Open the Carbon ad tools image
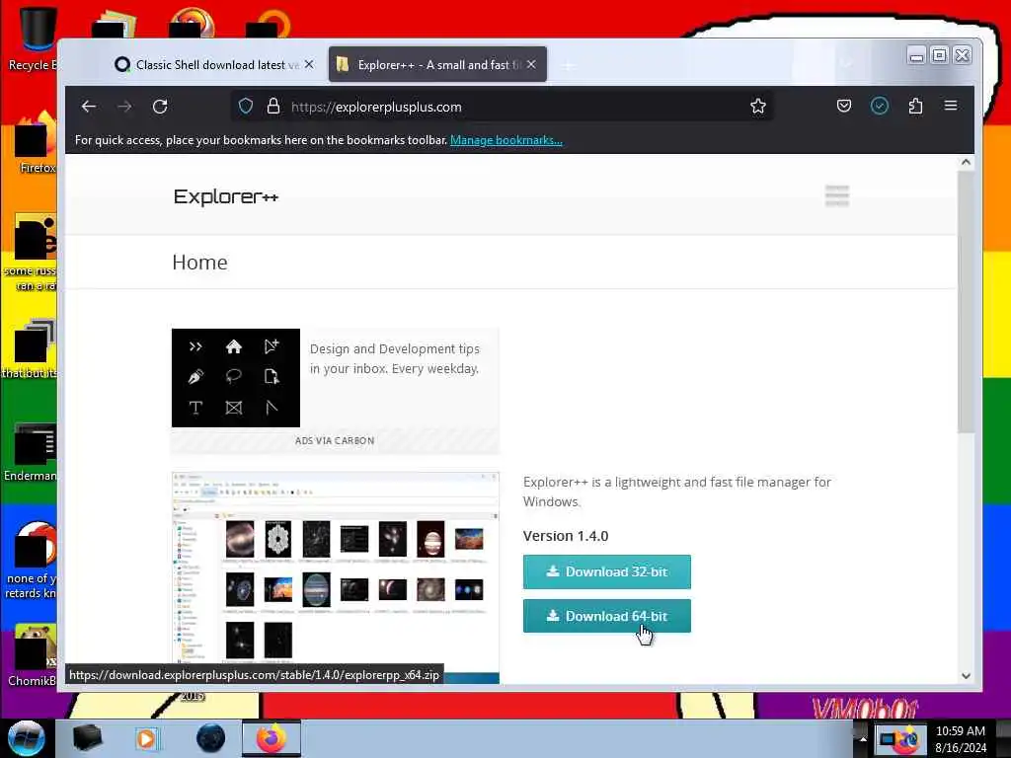This screenshot has width=1011, height=758. [x=236, y=378]
